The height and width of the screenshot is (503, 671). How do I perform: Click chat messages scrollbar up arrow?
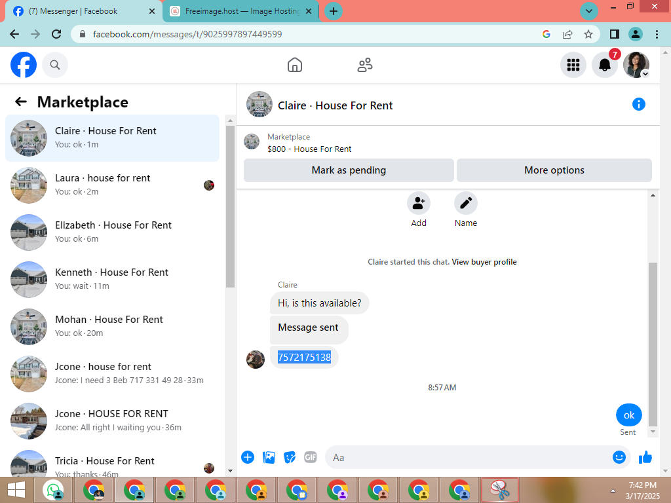(x=653, y=195)
